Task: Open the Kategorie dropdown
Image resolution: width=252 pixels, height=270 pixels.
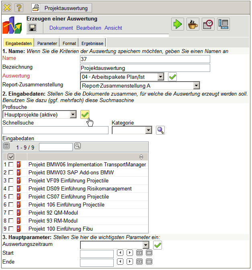Action: pos(148,130)
